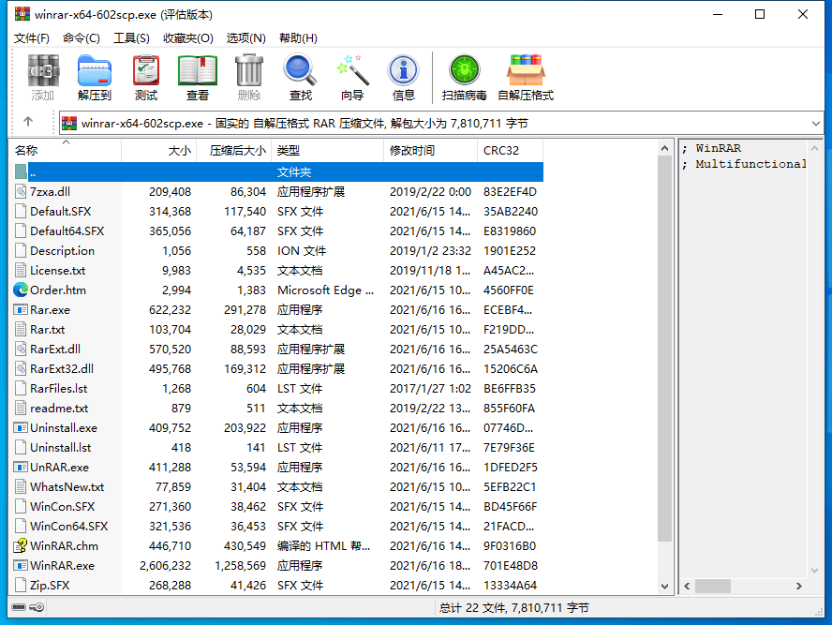This screenshot has width=832, height=625.
Task: Click the Add (添加) toolbar icon
Action: (x=43, y=70)
